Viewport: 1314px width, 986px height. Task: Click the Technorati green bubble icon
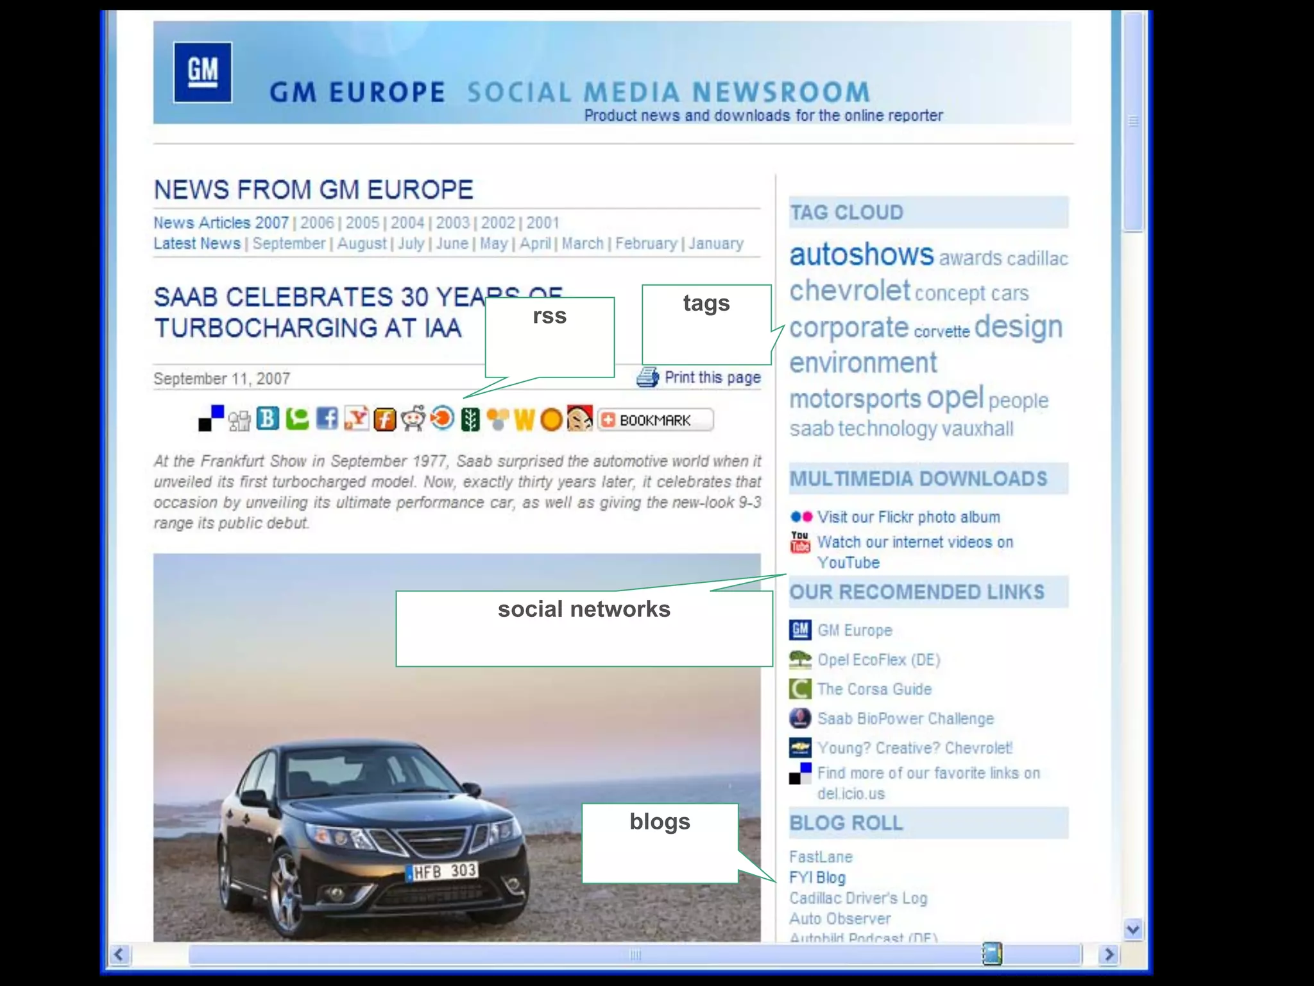click(297, 419)
